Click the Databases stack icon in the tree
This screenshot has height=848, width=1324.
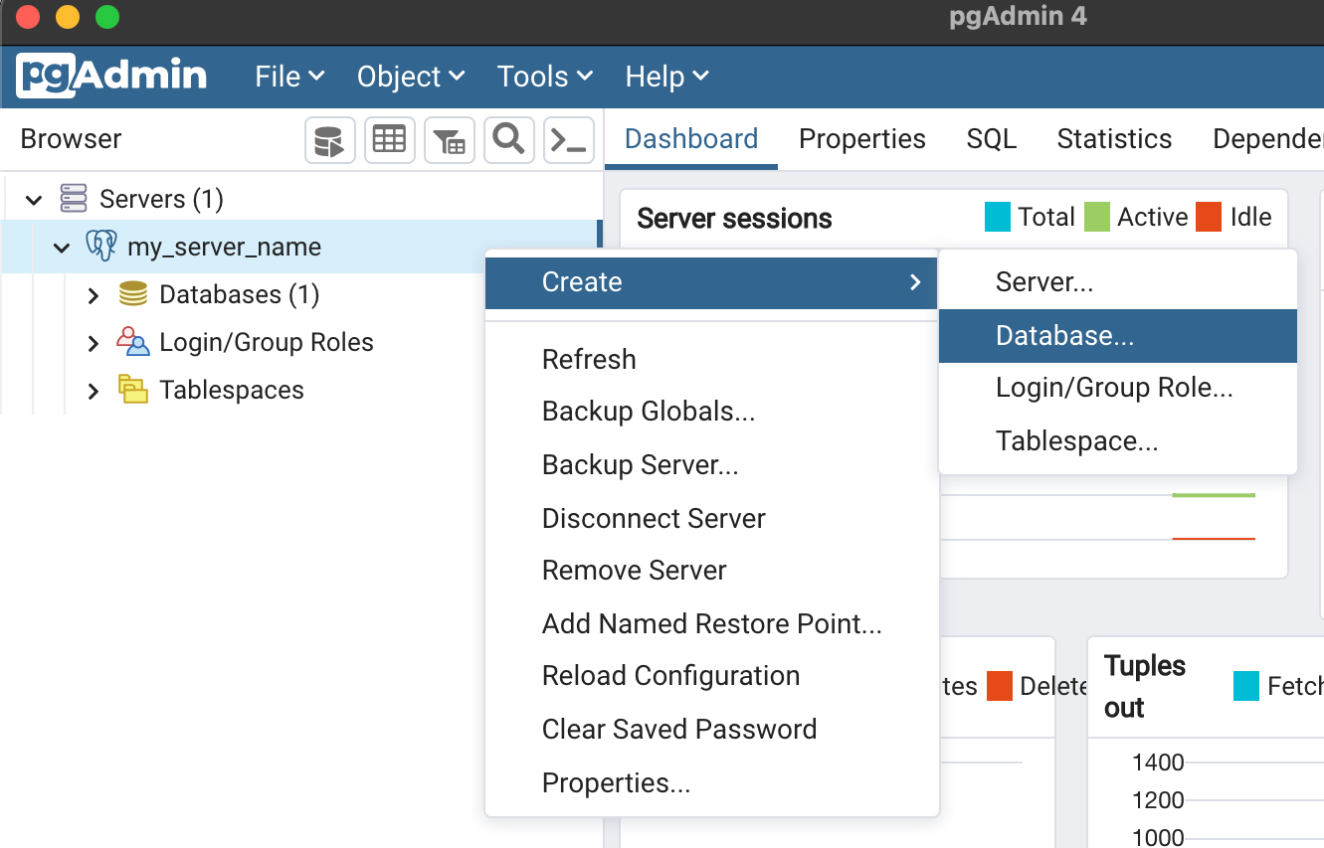(x=133, y=293)
